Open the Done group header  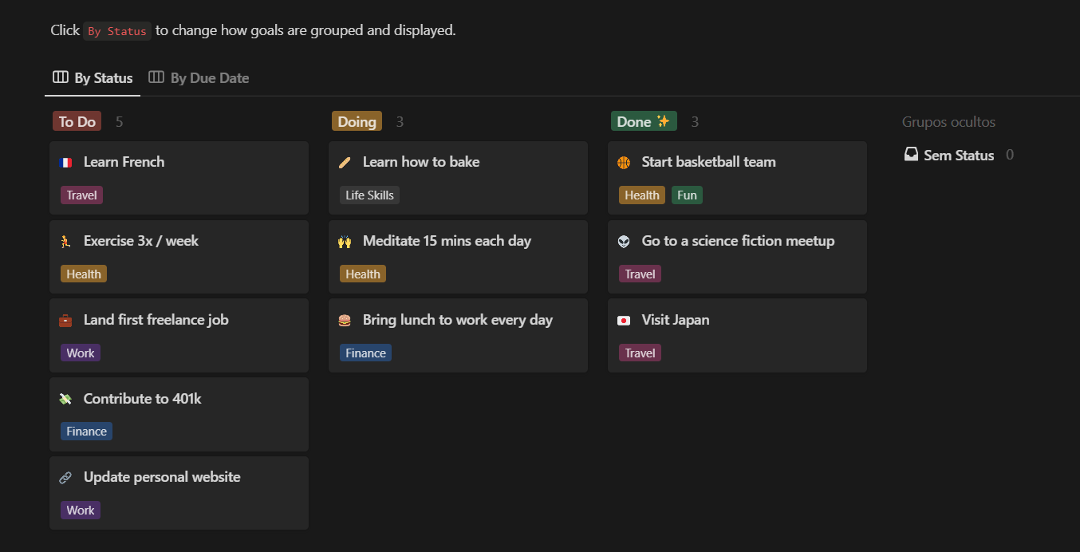(643, 120)
